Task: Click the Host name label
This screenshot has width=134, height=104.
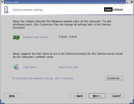Action: pyautogui.click(x=30, y=67)
